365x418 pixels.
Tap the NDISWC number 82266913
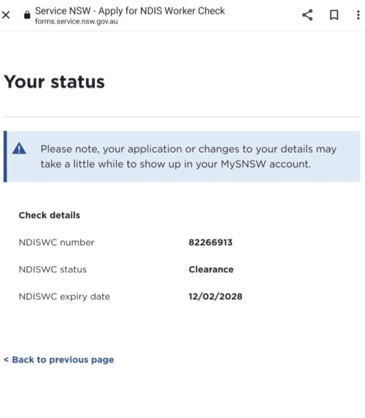[x=210, y=243]
